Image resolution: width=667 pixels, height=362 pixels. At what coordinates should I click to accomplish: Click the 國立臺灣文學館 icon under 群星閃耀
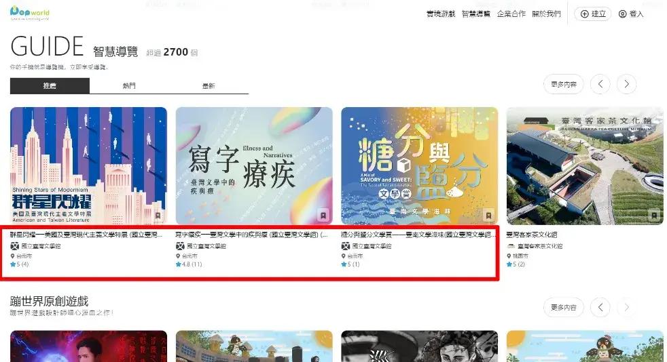click(x=14, y=246)
